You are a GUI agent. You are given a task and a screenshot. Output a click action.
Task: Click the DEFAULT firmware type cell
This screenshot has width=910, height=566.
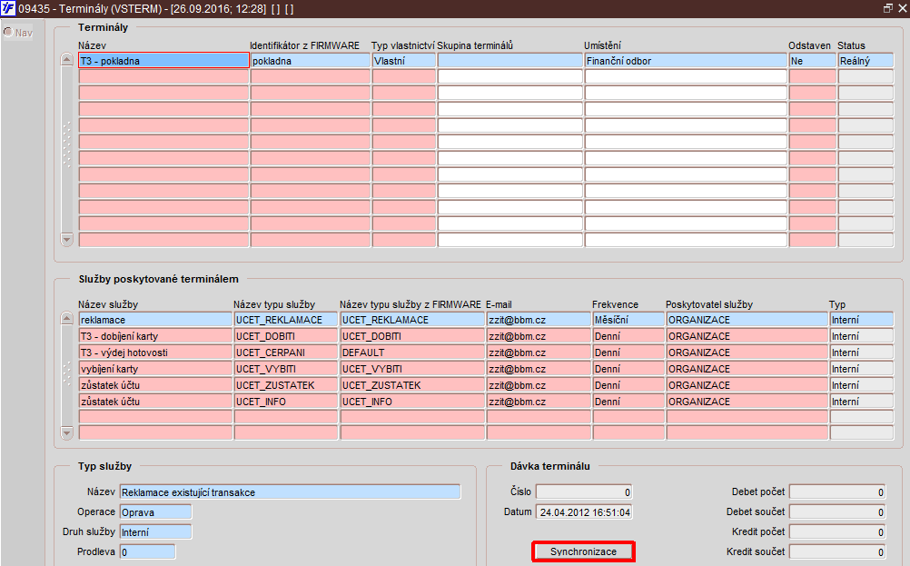412,352
